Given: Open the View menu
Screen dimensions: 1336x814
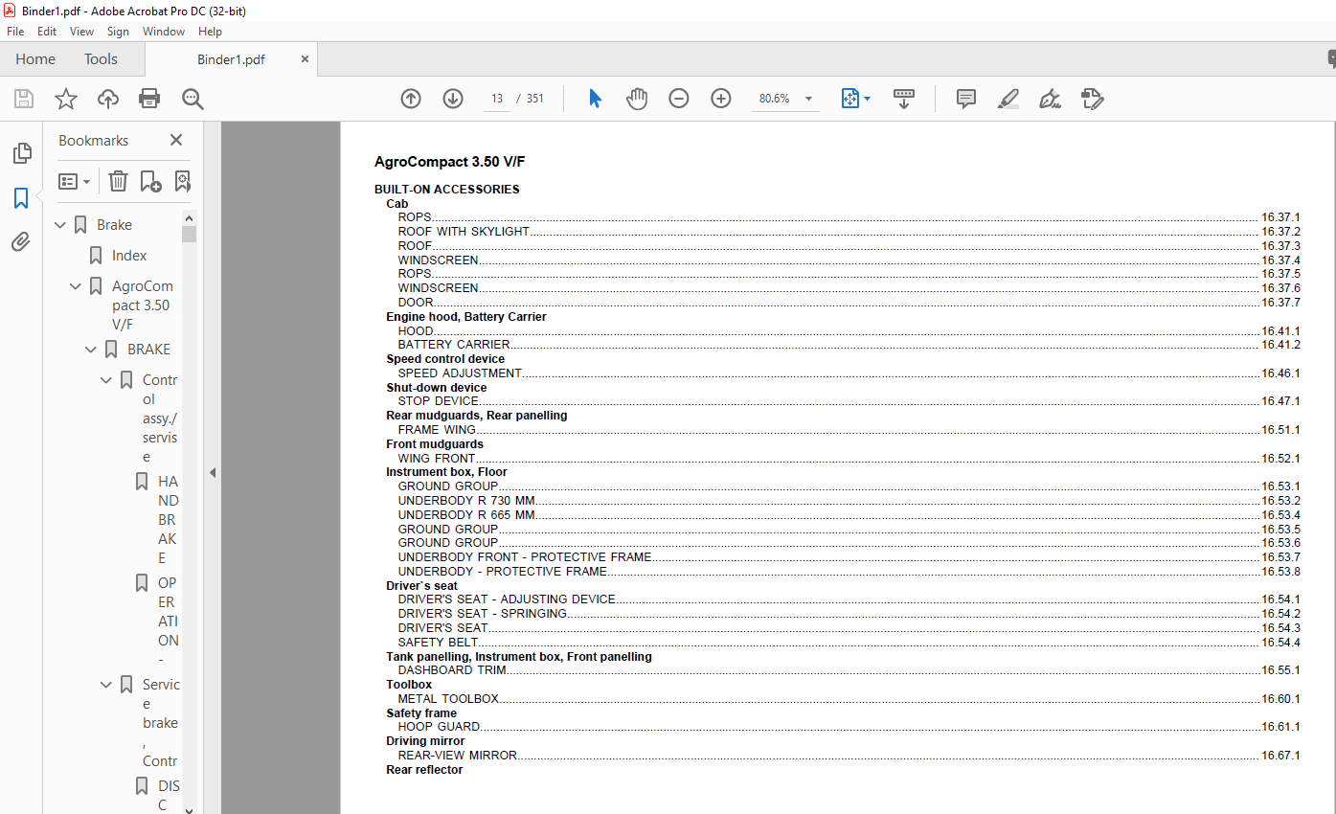Looking at the screenshot, I should pos(81,32).
